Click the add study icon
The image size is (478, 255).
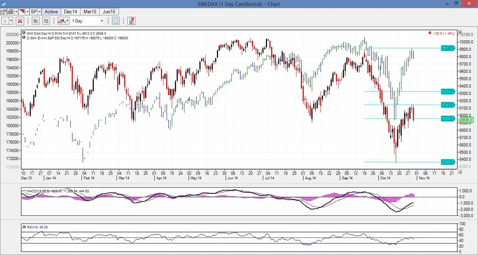(x=35, y=21)
